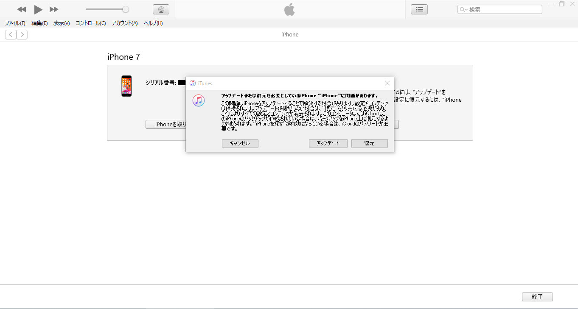This screenshot has width=578, height=309.
Task: Click the play button
Action: 38,9
